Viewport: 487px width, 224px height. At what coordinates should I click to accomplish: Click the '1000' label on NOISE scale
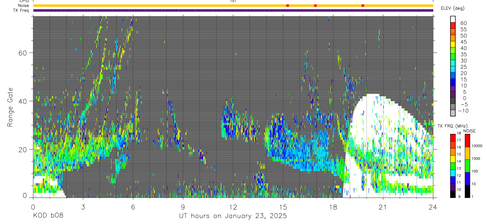(x=476, y=158)
